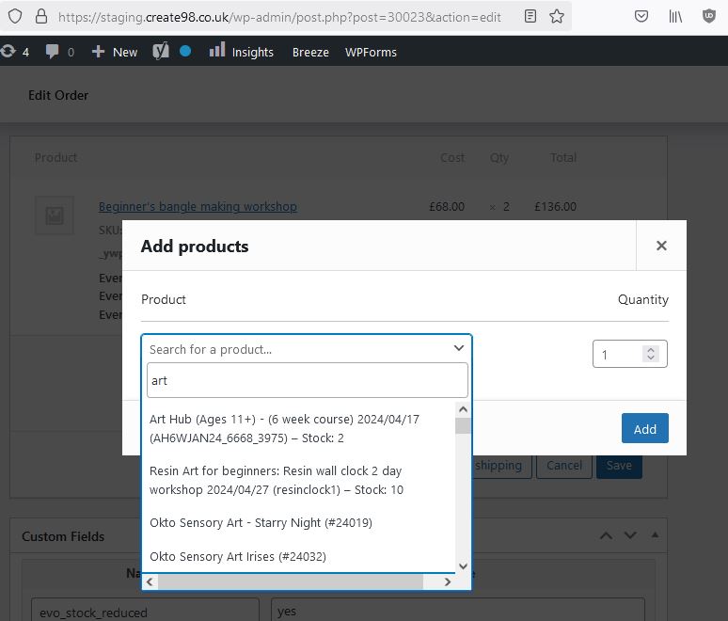The image size is (728, 621).
Task: Click results list scroll down arrow
Action: 463,565
